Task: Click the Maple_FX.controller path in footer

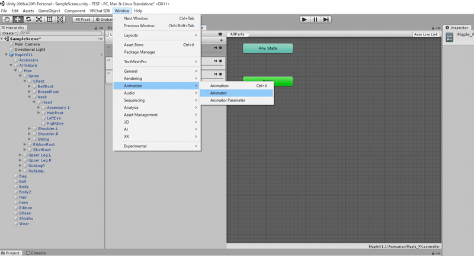Action: pyautogui.click(x=404, y=247)
